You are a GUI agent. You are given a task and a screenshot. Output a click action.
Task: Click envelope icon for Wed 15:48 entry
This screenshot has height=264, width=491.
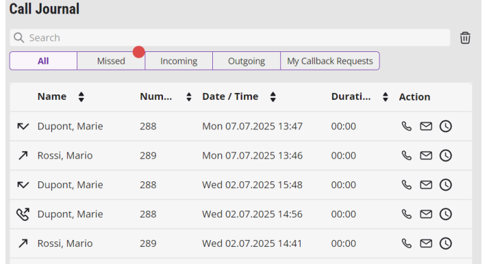point(426,185)
